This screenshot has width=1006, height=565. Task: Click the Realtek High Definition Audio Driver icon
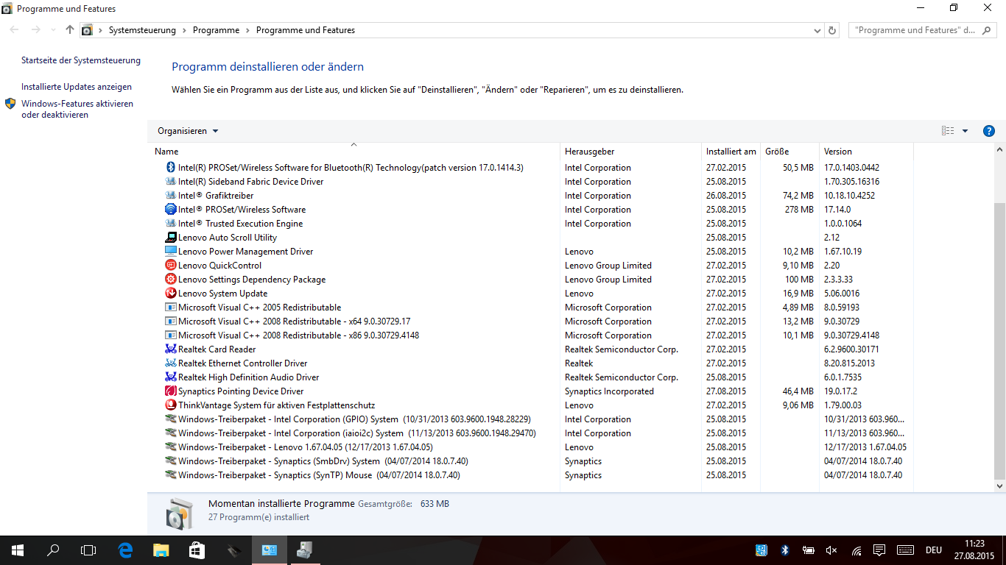[171, 377]
